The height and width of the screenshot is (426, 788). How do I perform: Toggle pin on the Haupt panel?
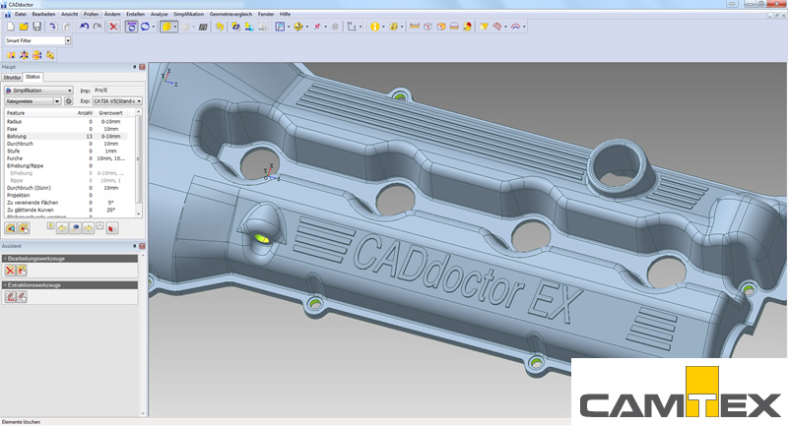pos(135,67)
